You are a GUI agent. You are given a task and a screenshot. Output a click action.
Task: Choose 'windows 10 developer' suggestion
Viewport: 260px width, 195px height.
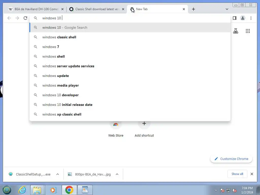[x=130, y=95]
